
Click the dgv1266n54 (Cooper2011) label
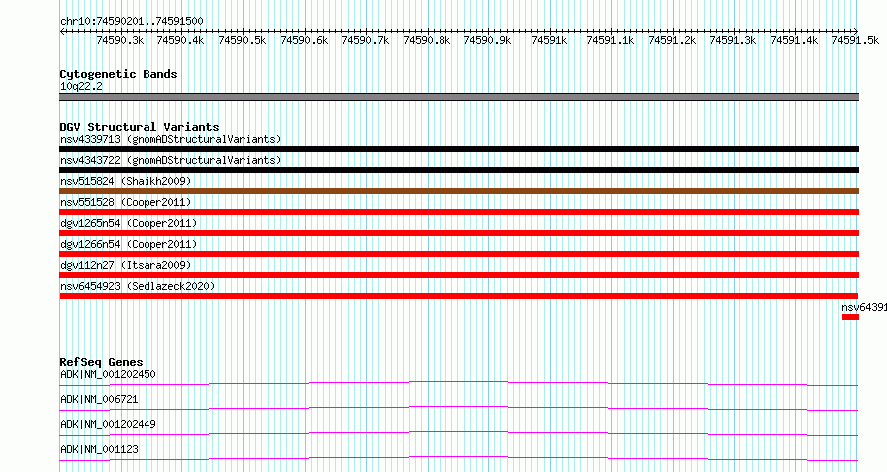pyautogui.click(x=129, y=244)
